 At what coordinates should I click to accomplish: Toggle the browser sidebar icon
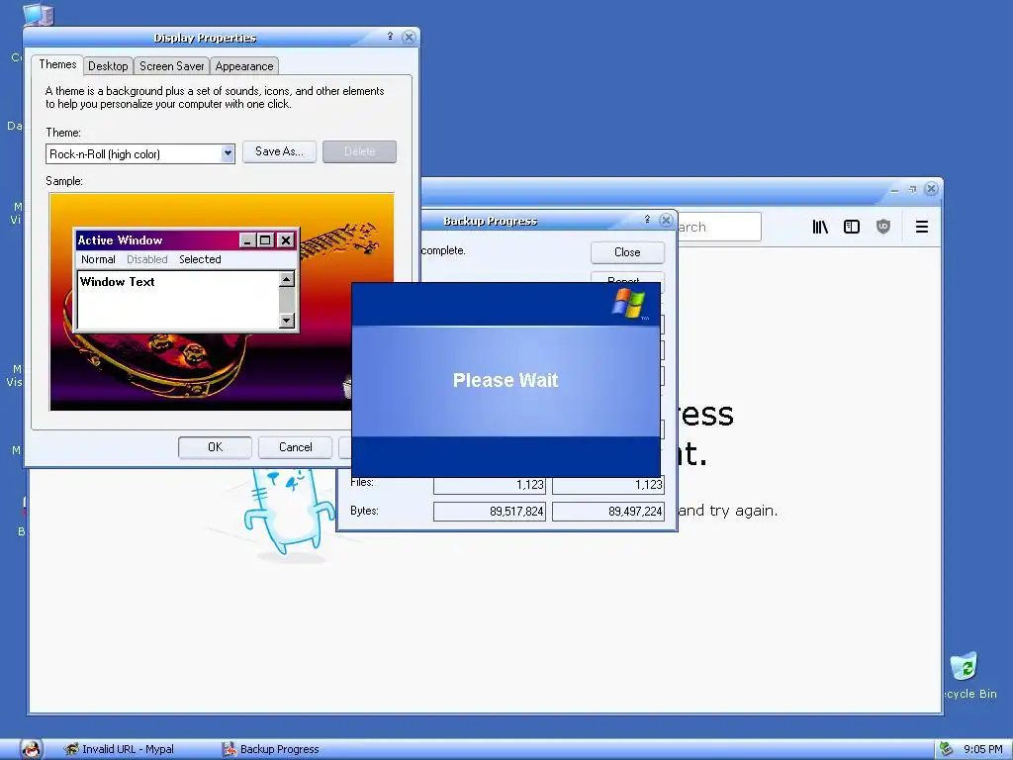[852, 227]
